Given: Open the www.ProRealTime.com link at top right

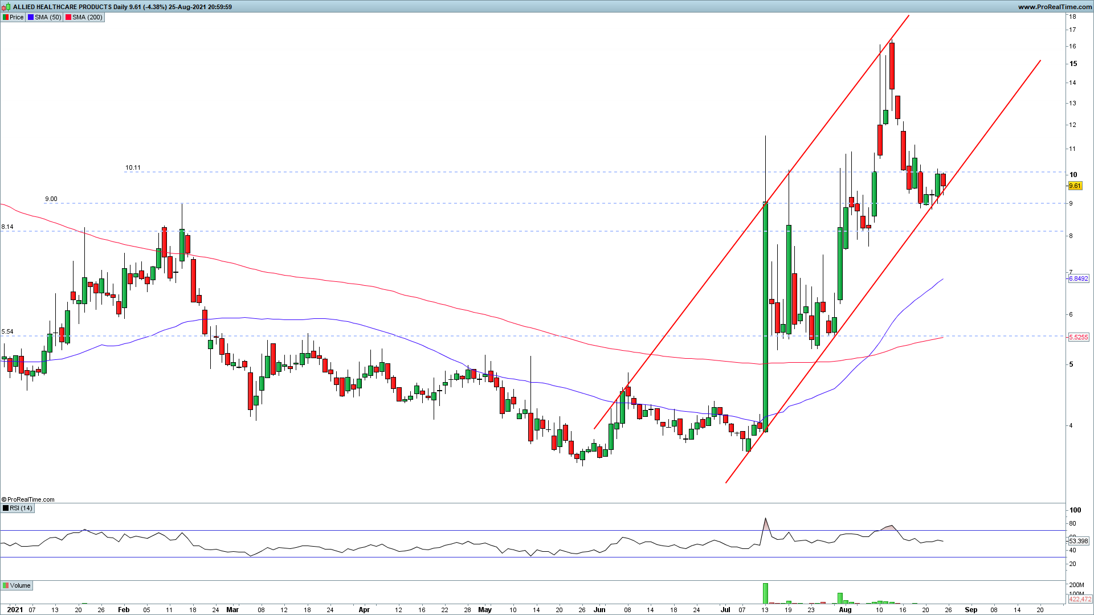Looking at the screenshot, I should [x=1055, y=7].
